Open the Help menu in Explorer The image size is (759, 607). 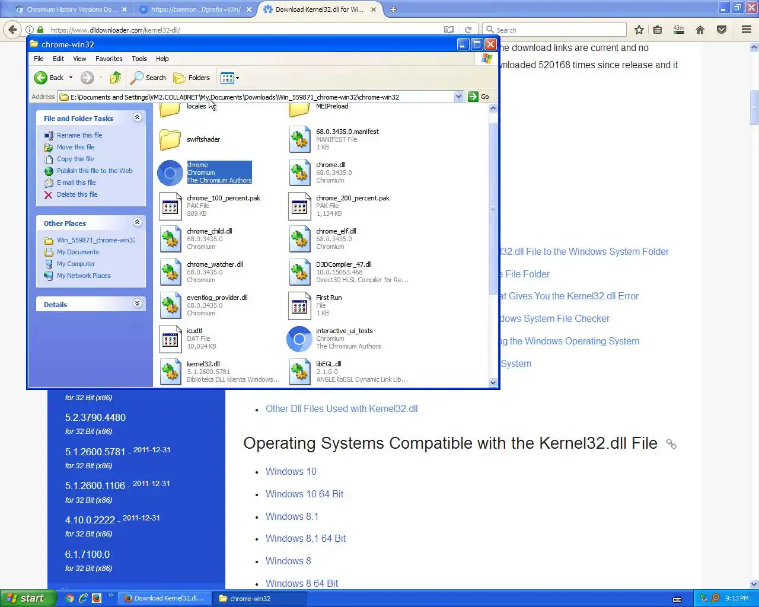pos(162,59)
